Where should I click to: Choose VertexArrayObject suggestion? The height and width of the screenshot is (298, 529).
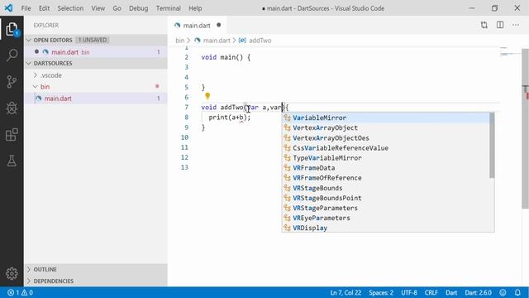click(x=386, y=127)
